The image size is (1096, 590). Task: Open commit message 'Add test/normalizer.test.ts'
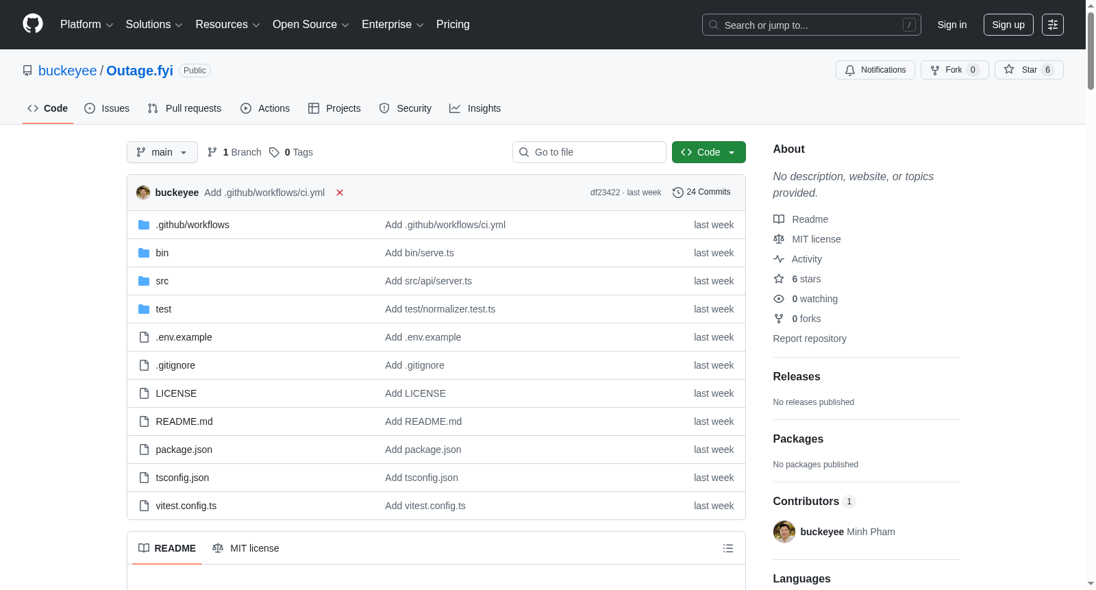click(x=440, y=309)
